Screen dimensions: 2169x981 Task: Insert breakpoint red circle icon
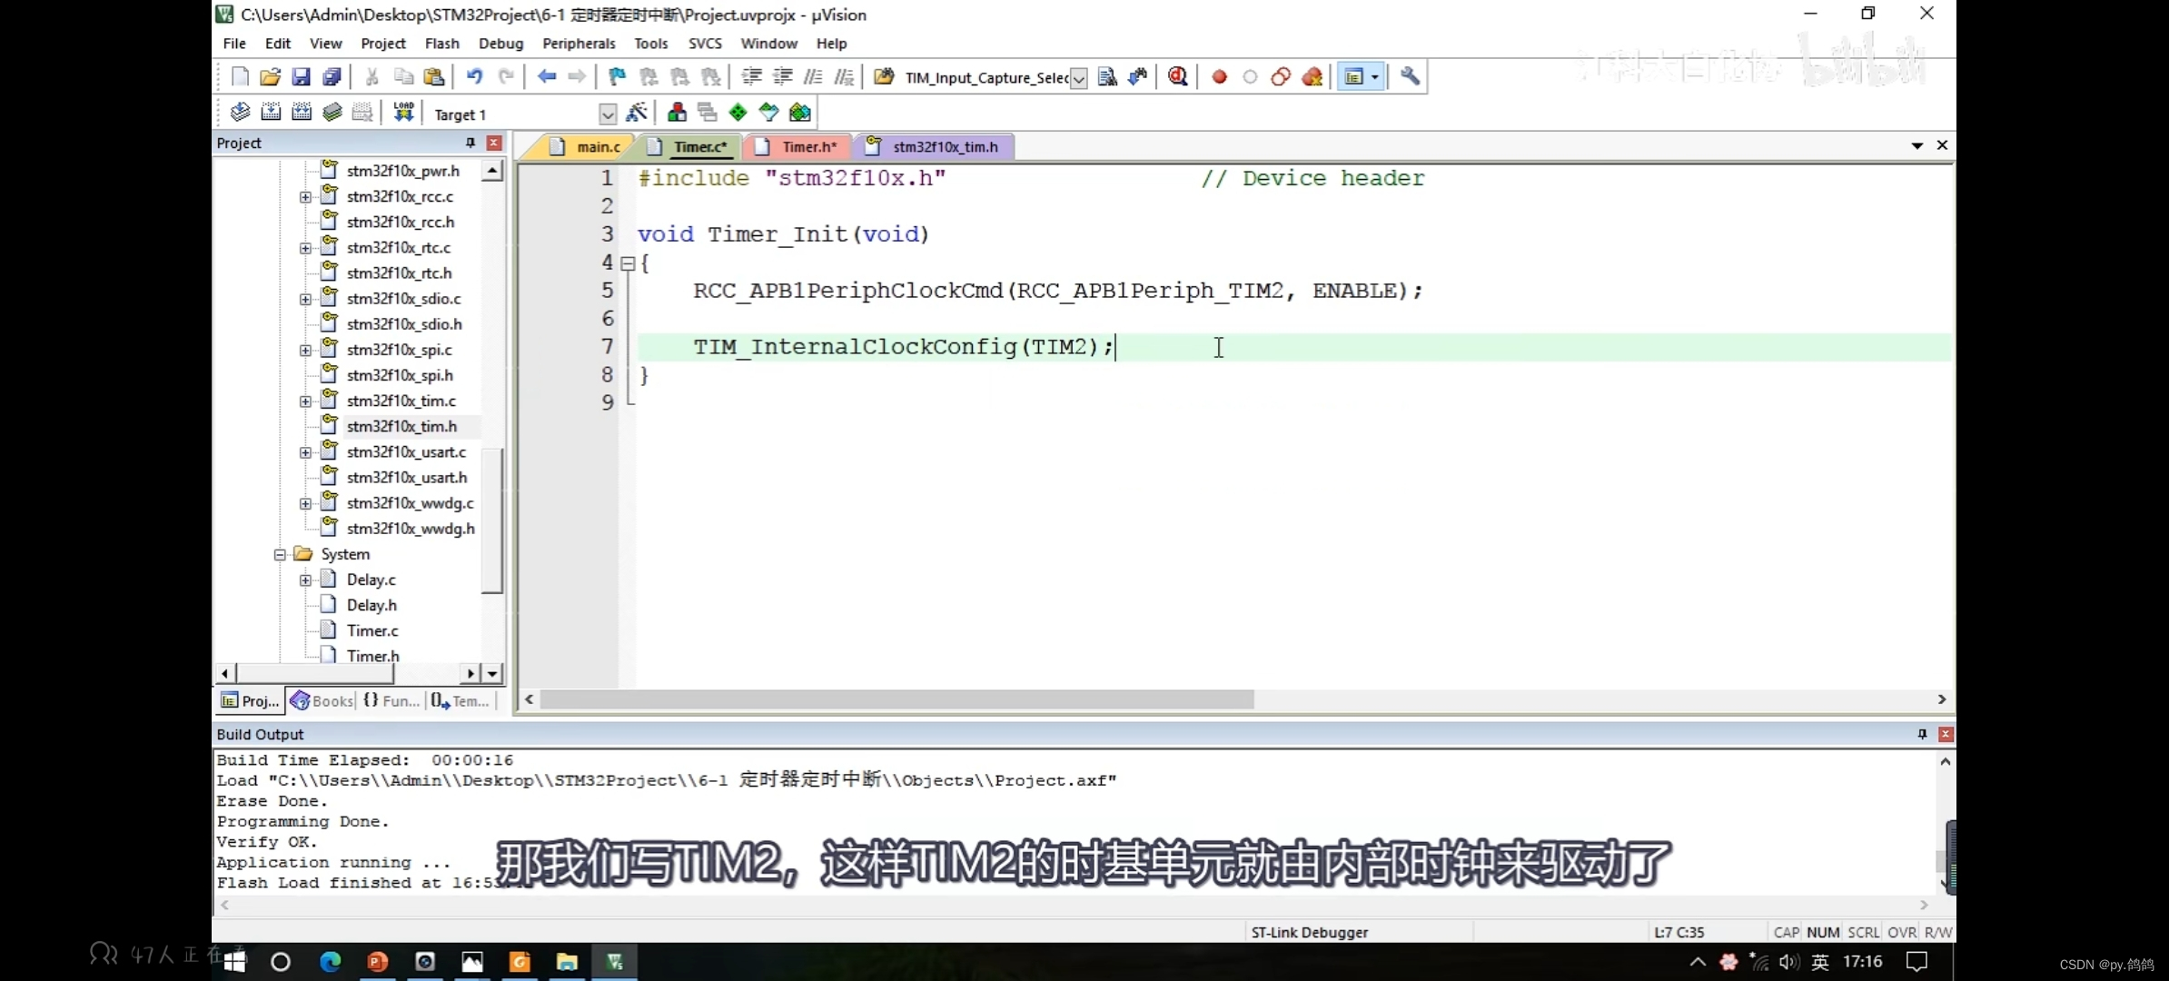(1219, 77)
